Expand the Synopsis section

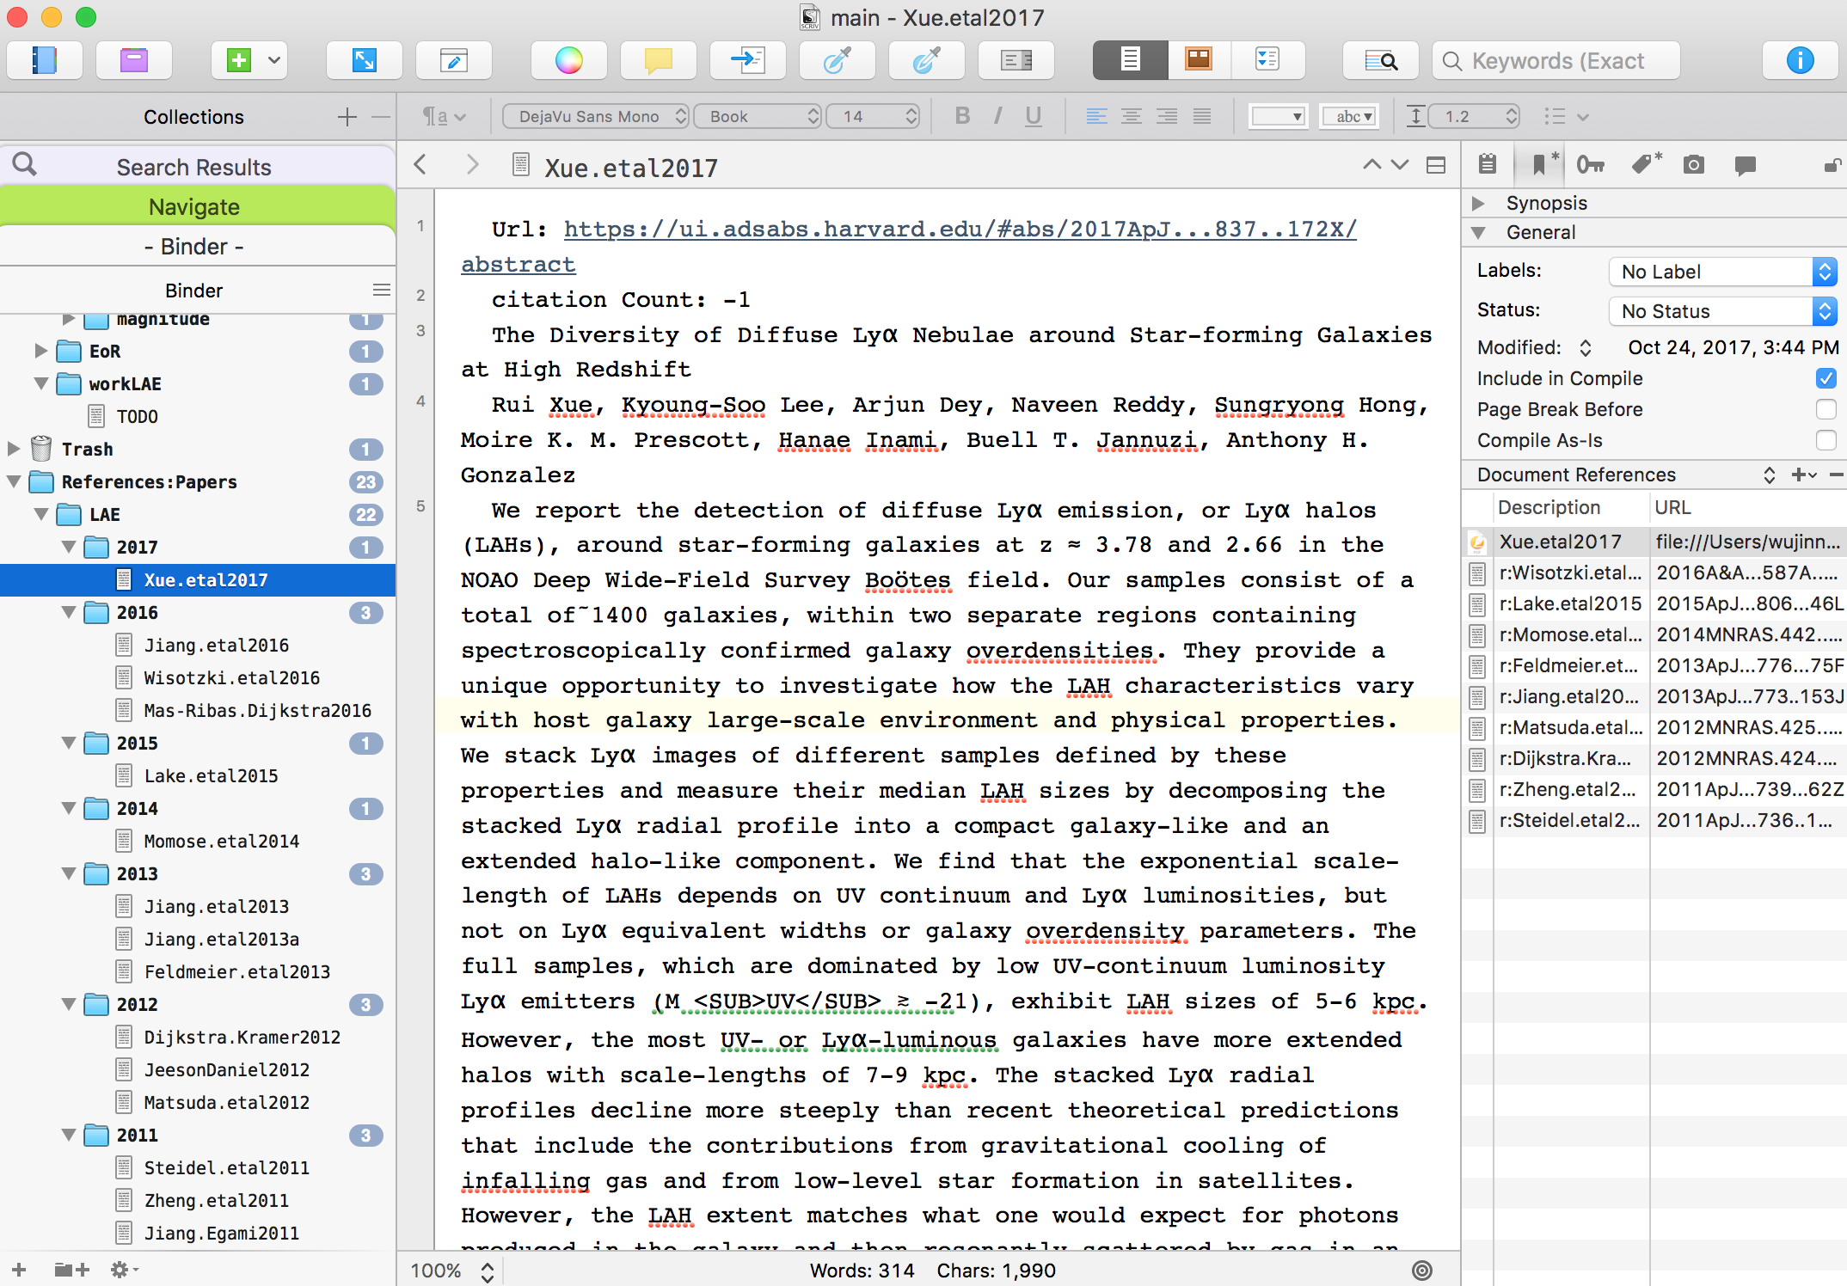[1478, 203]
